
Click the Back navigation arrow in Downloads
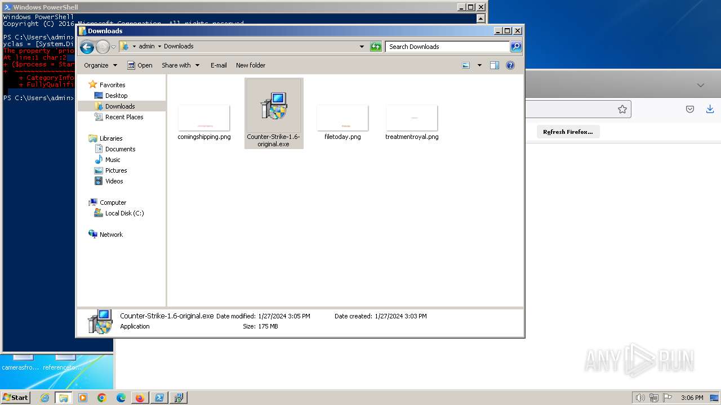click(87, 47)
